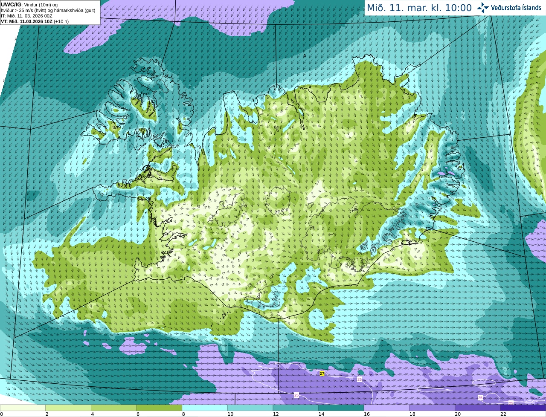
Task: Click the Veðurstofa Íslands logo icon
Action: point(483,8)
